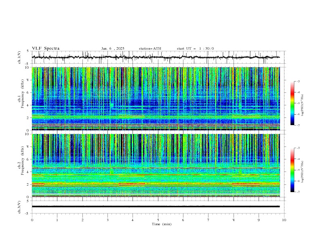This screenshot has height=247, width=320.
Task: Click time axis tick label "1"
Action: pyautogui.click(x=57, y=220)
